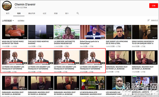
Task: Click 全部播放 play all link
Action: (x=21, y=21)
